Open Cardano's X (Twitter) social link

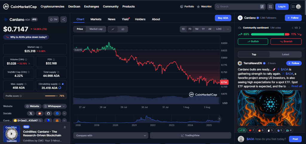[x=31, y=113]
